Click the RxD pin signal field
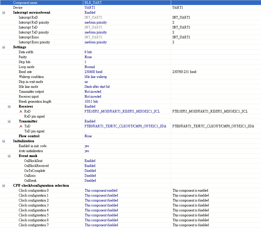The width and height of the screenshot is (261, 230). (x=127, y=116)
